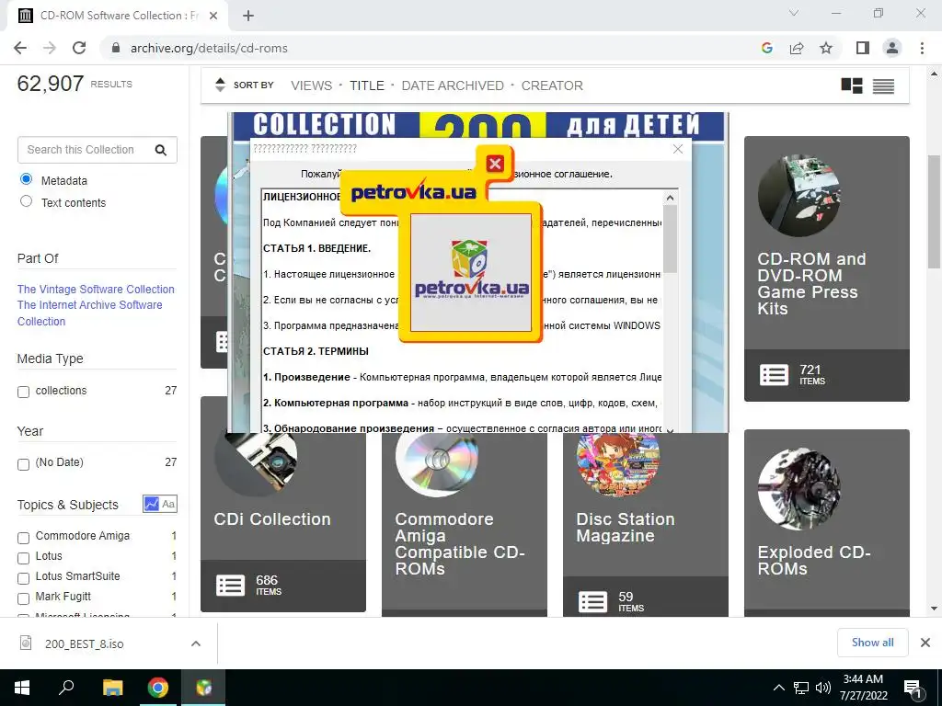The height and width of the screenshot is (706, 942).
Task: Click the Google icon in address bar
Action: pos(766,48)
